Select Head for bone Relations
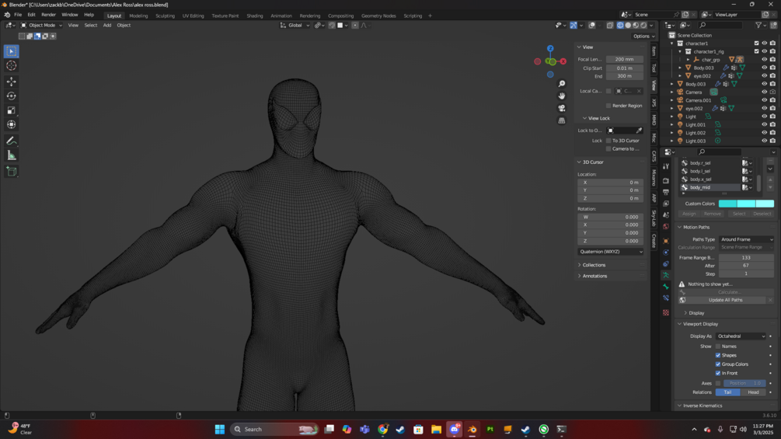Viewport: 781px width, 439px height. click(752, 392)
